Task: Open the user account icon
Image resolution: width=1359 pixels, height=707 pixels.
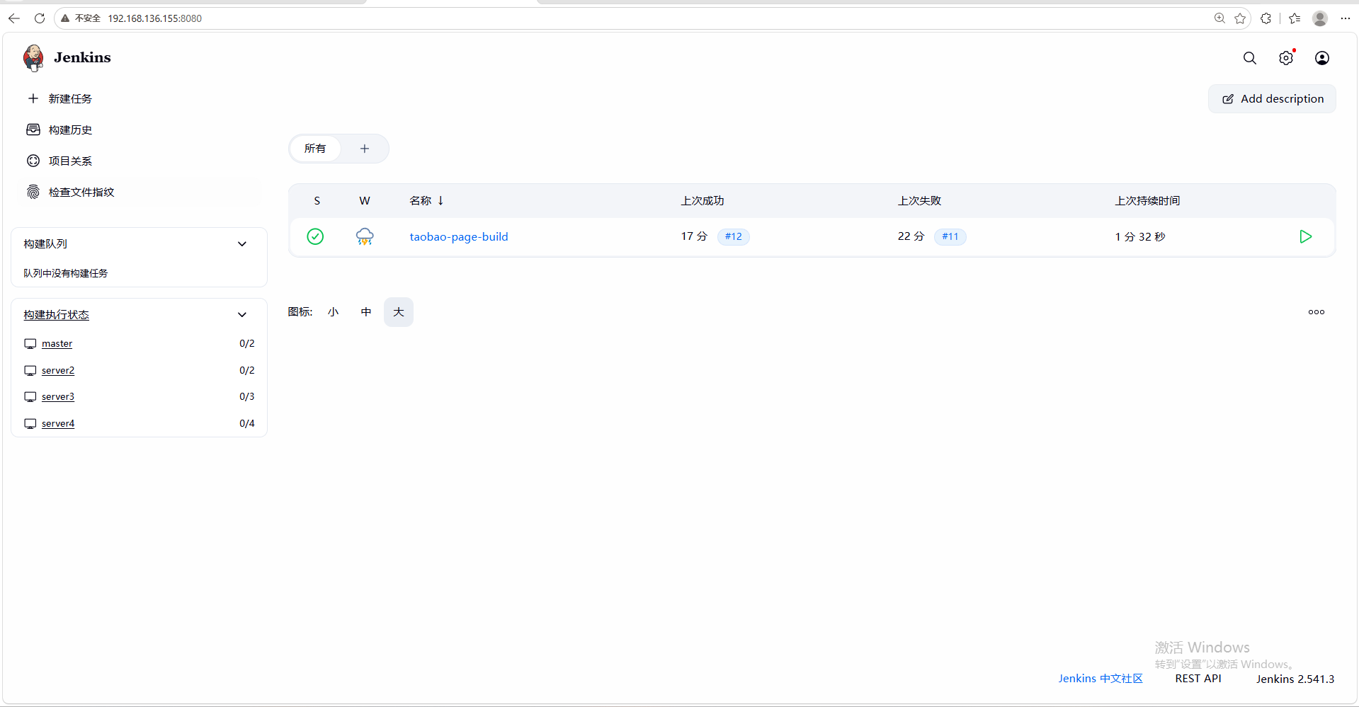Action: [1322, 58]
